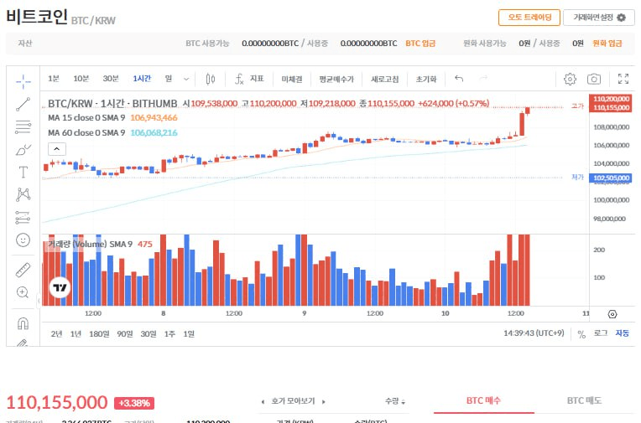641x423 pixels.
Task: Set chart range to 30일
Action: coord(149,334)
